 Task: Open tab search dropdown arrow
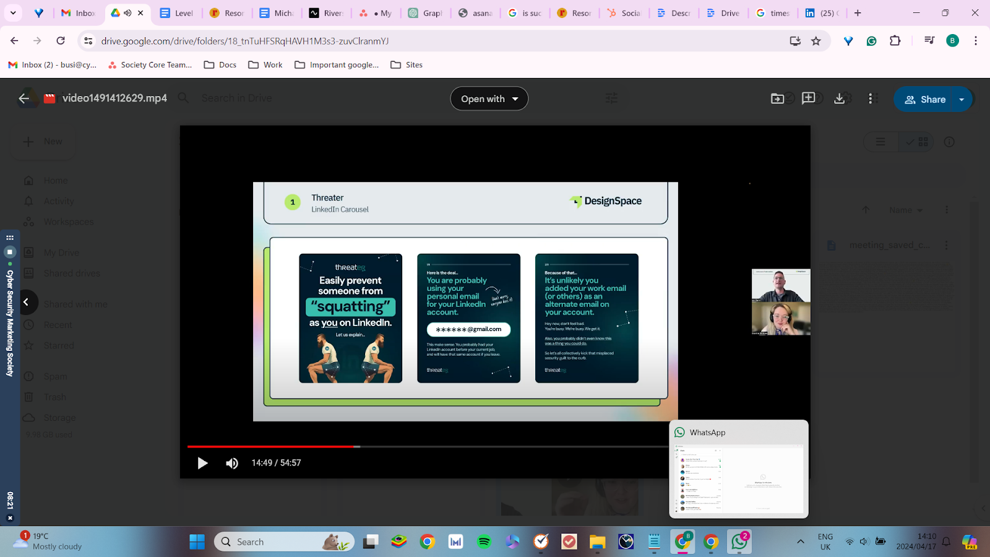13,12
